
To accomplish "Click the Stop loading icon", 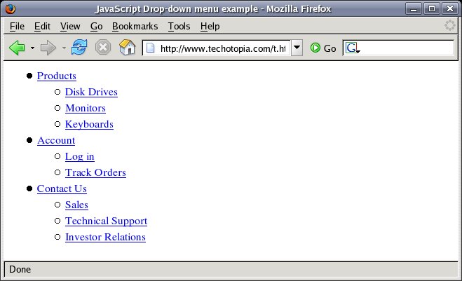I will pyautogui.click(x=102, y=48).
